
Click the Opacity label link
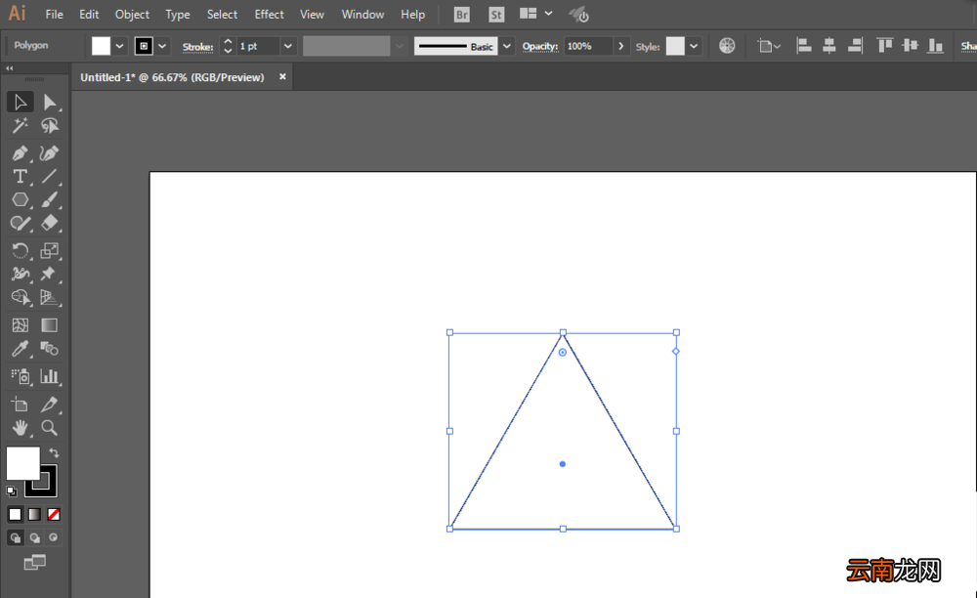pos(540,46)
